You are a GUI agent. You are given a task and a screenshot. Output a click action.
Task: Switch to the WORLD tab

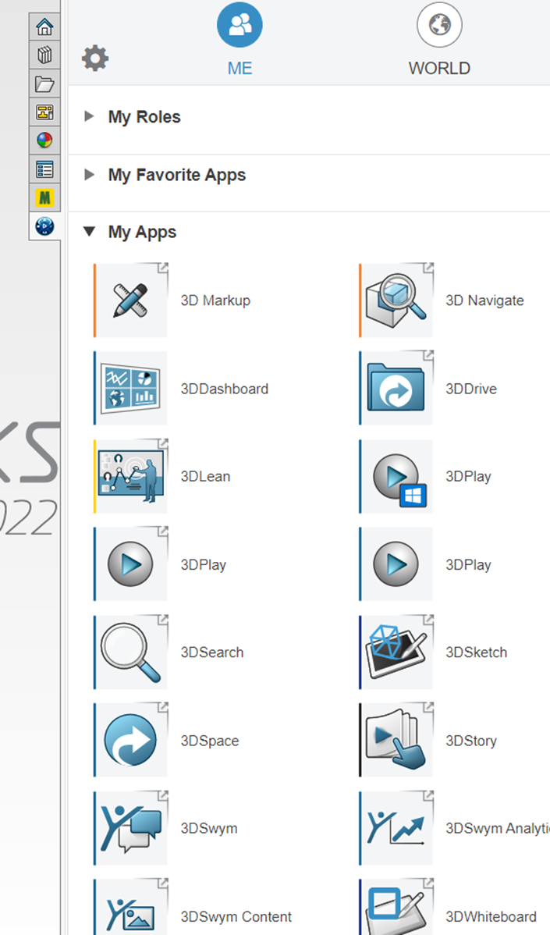coord(440,39)
